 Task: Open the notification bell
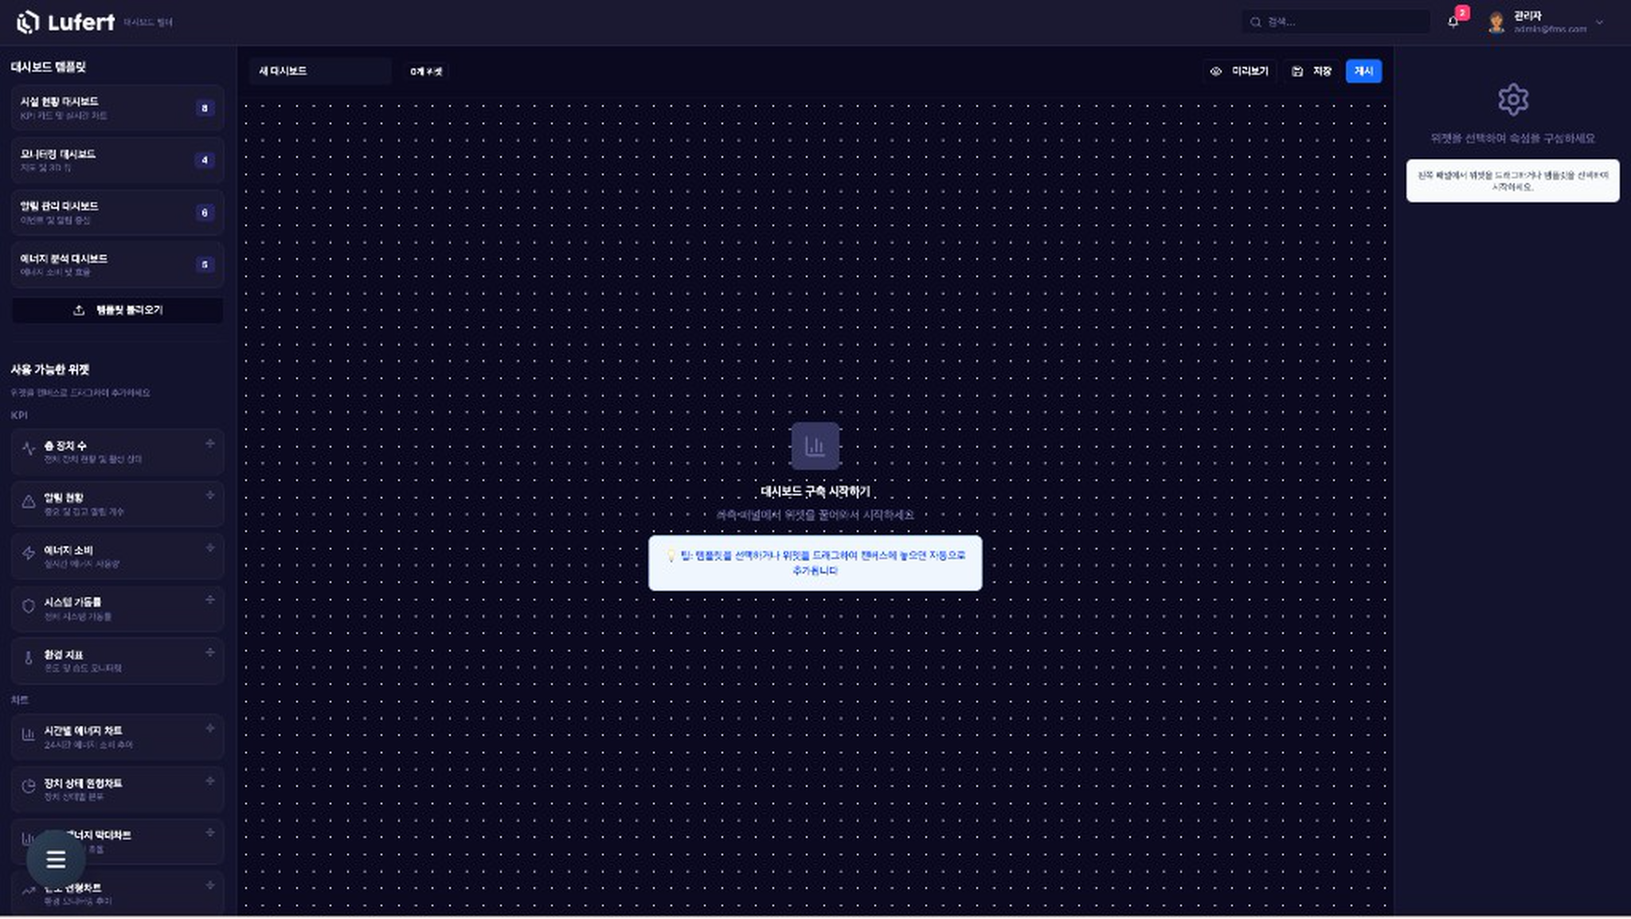coord(1453,22)
